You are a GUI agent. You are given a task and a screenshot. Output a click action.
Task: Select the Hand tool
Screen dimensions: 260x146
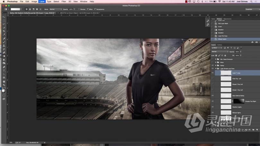(4, 82)
